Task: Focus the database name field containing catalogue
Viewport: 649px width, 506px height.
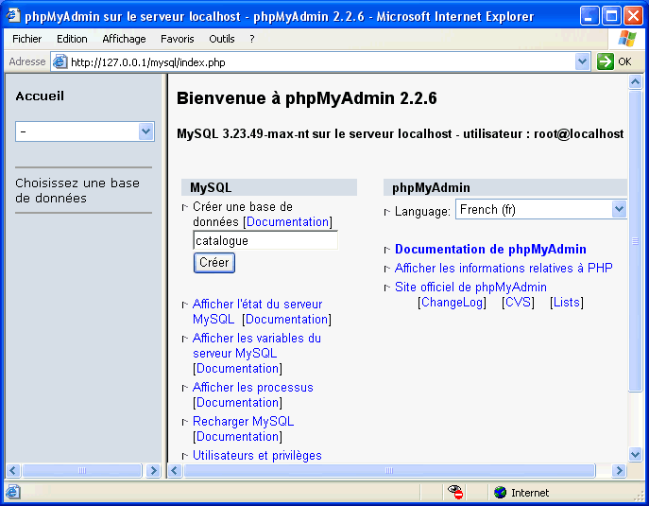Action: [x=265, y=240]
